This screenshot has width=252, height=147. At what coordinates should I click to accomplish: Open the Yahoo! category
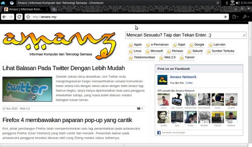pyautogui.click(x=187, y=57)
